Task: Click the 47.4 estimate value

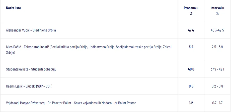Action: pyautogui.click(x=191, y=30)
